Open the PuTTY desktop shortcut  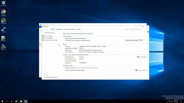[4, 30]
